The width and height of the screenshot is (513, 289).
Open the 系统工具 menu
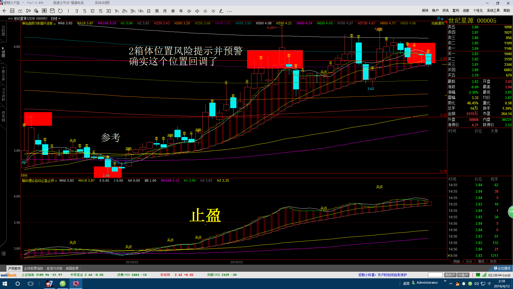[x=493, y=11]
